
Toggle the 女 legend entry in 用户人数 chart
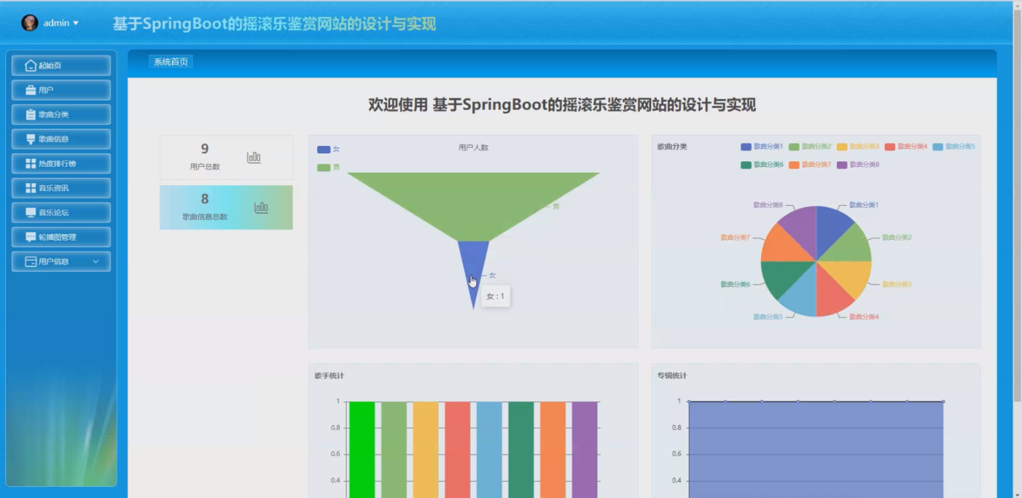pos(329,150)
